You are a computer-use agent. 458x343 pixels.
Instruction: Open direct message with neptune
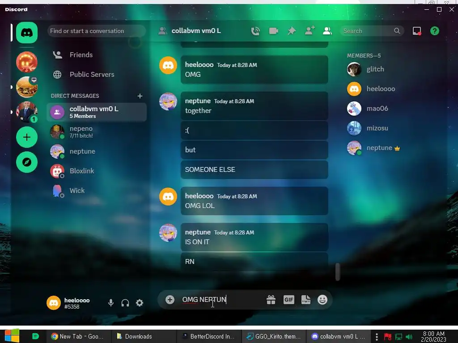pos(97,151)
